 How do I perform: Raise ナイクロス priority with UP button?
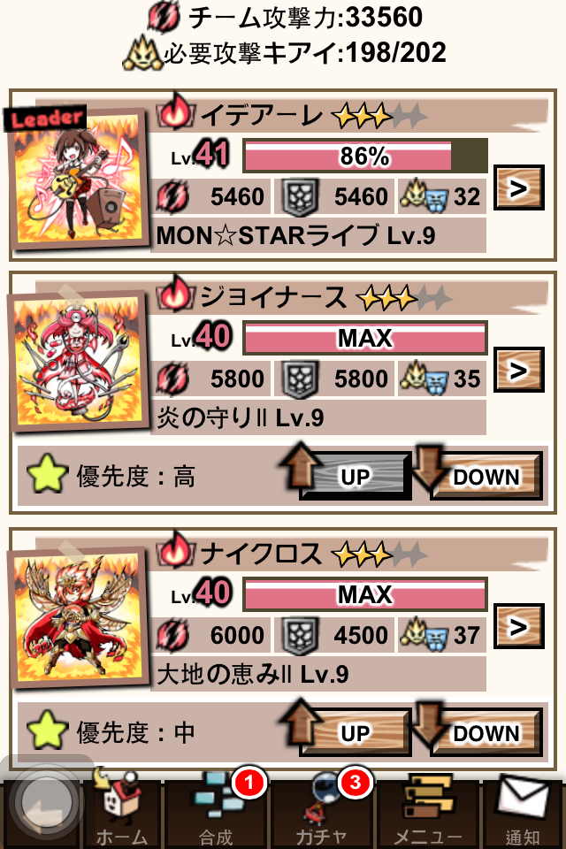[347, 731]
